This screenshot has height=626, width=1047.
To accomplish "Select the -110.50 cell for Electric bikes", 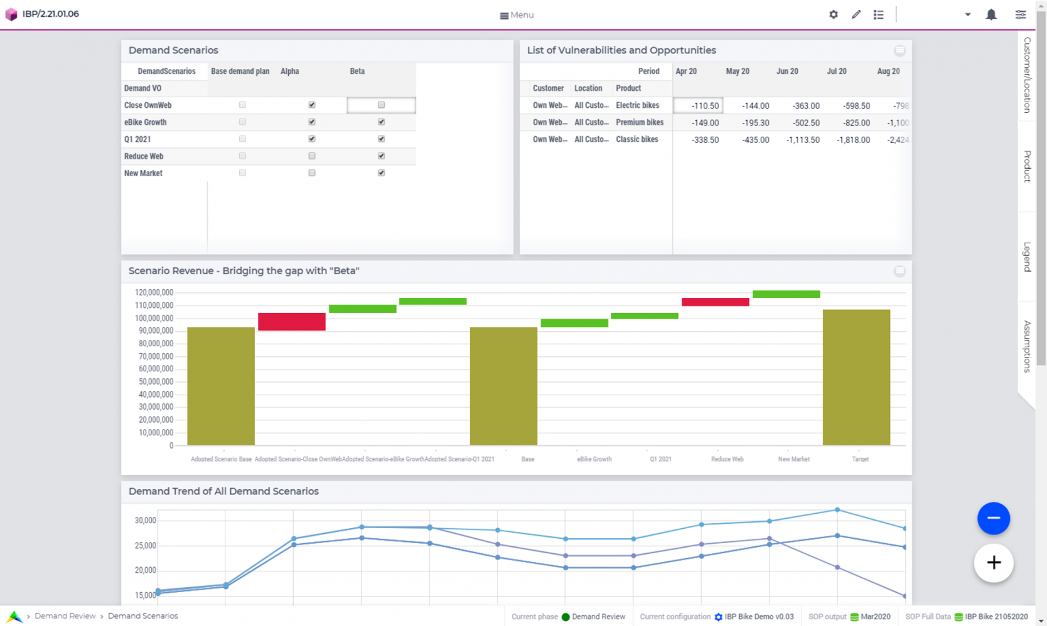I will coord(698,105).
